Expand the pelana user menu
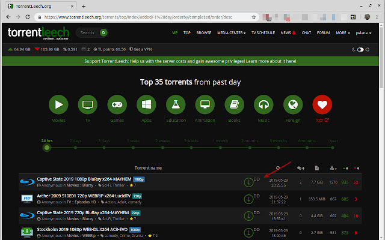This screenshot has width=385, height=240. click(x=363, y=33)
